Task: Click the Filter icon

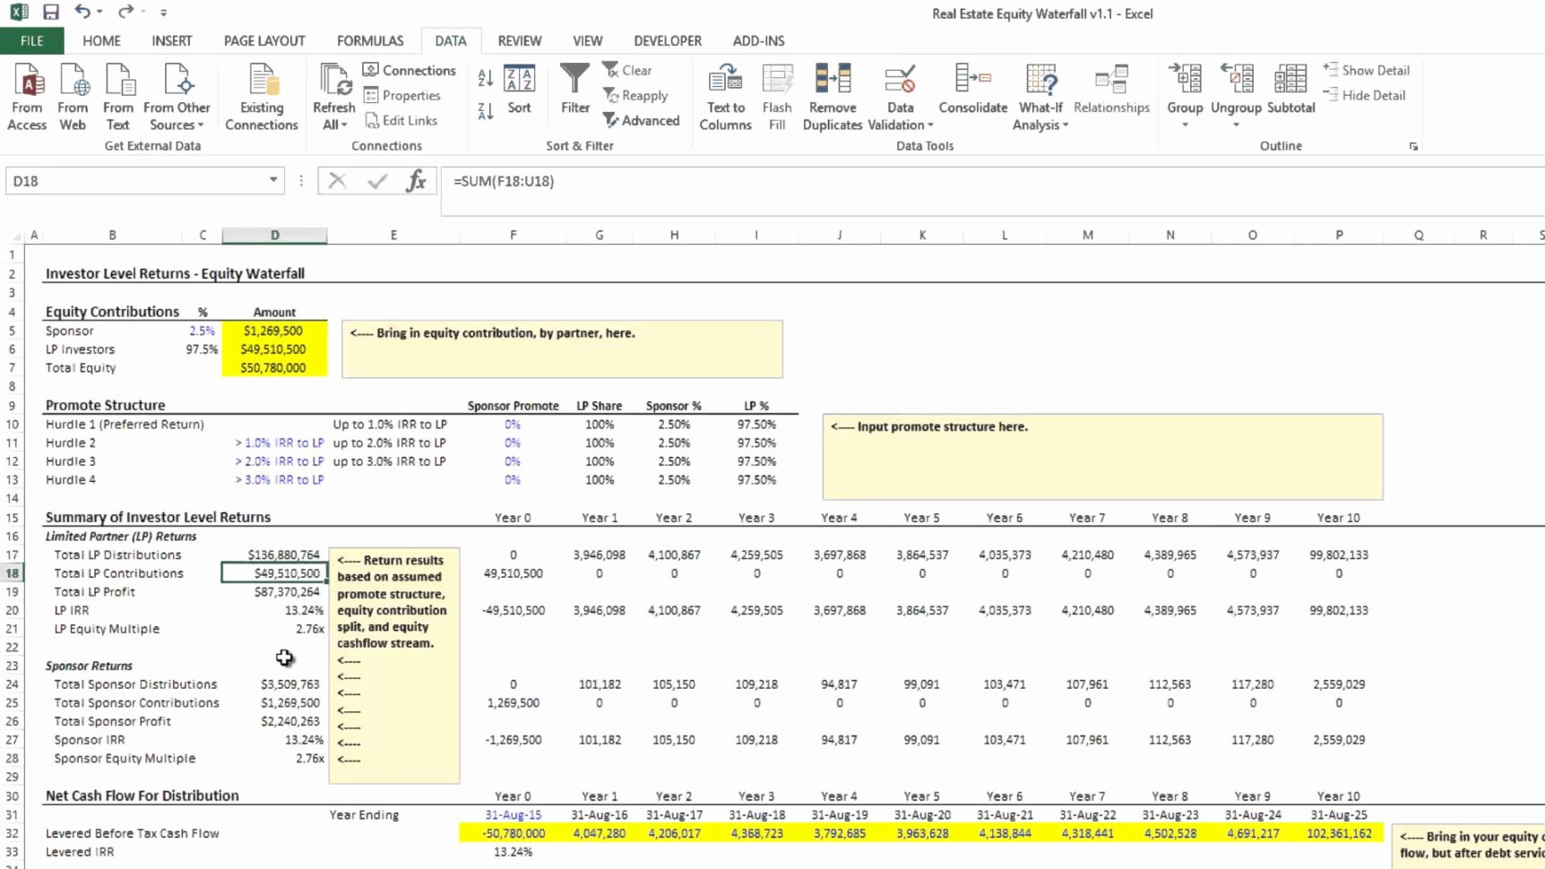Action: point(574,90)
